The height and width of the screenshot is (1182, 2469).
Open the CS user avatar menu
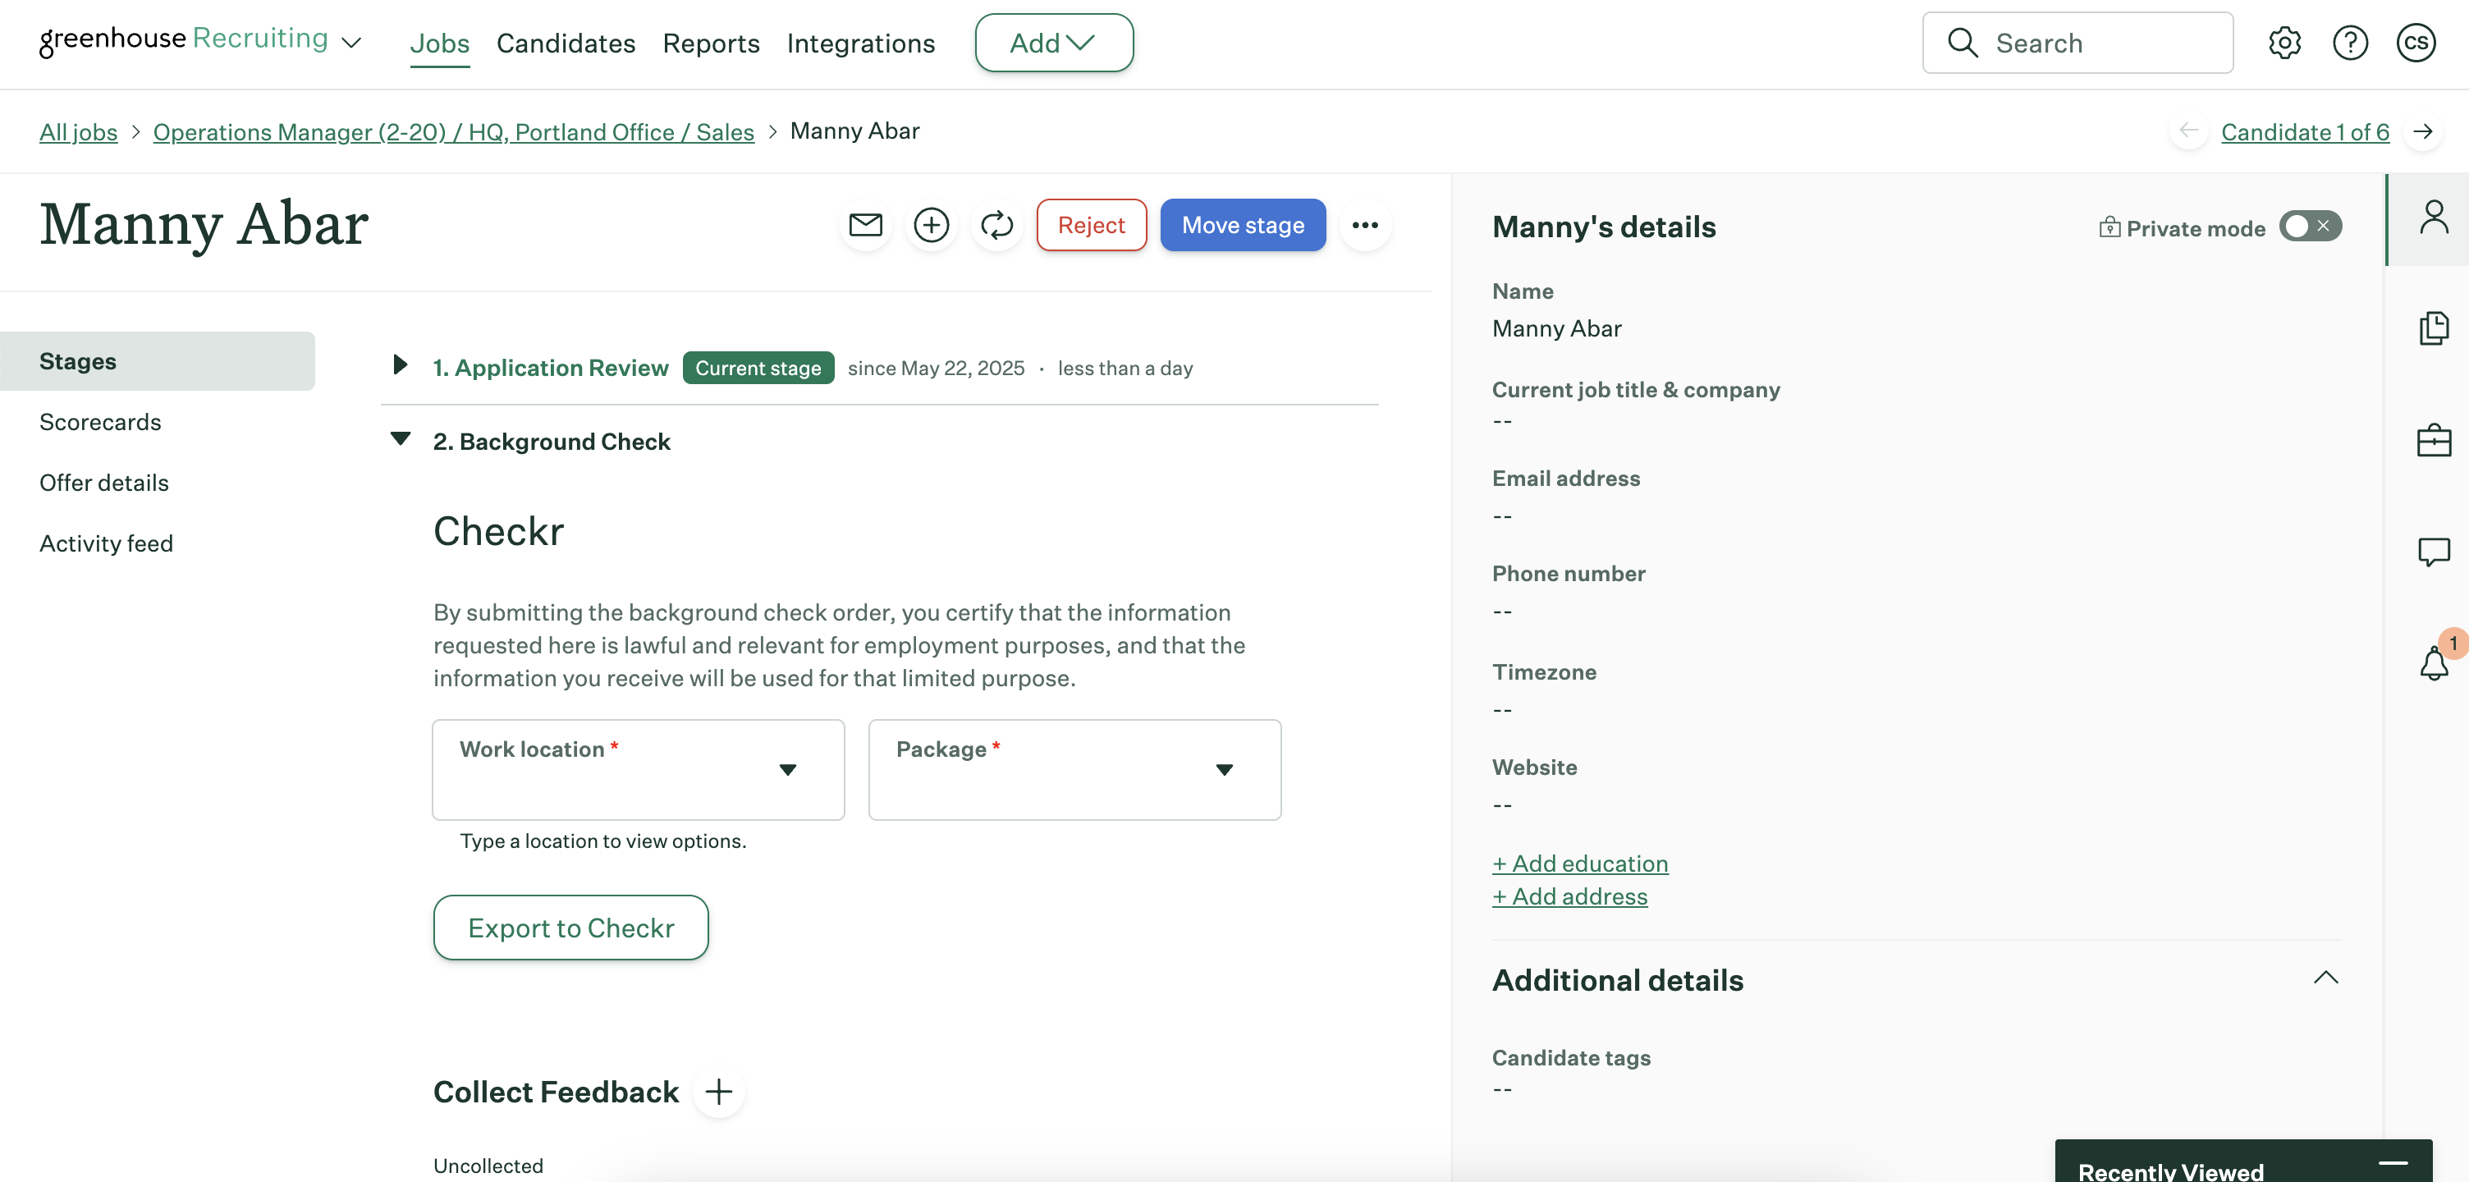point(2416,44)
